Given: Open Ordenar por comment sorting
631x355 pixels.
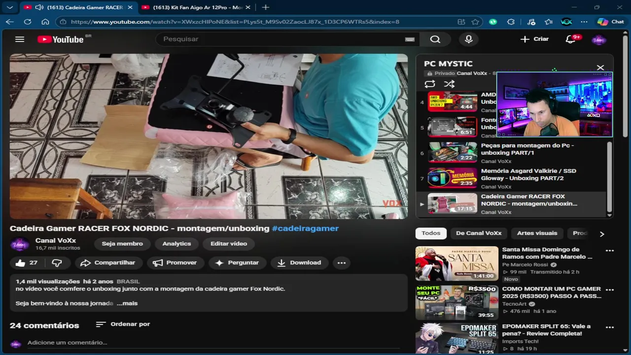Looking at the screenshot, I should pos(123,324).
